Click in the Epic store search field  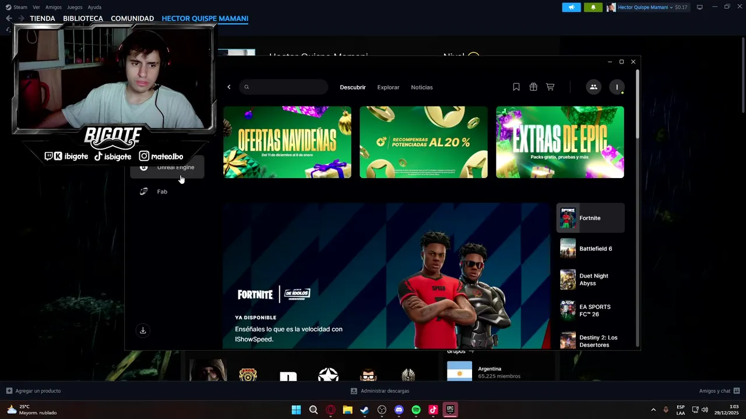pyautogui.click(x=283, y=87)
